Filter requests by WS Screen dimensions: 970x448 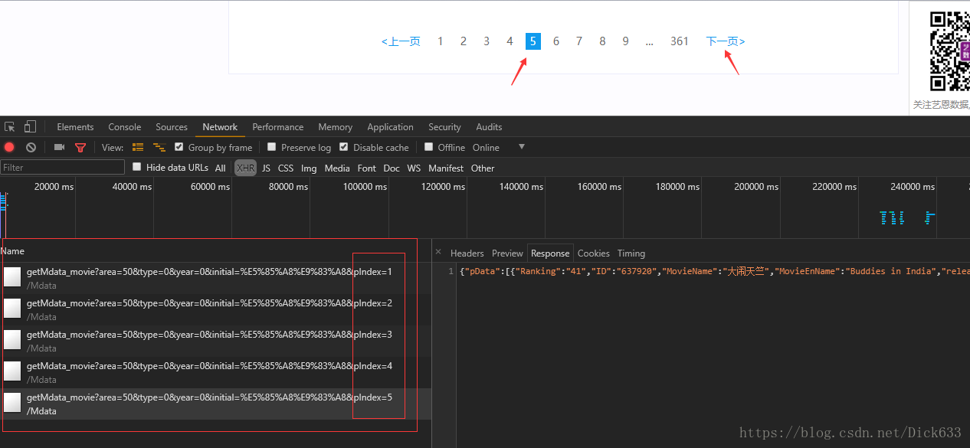(414, 168)
